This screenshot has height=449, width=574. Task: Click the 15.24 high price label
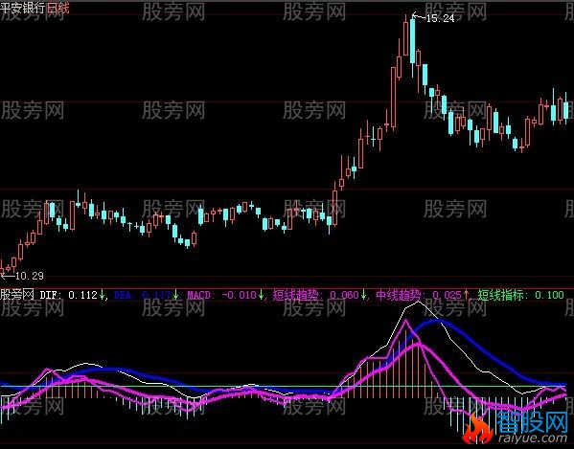[x=441, y=18]
